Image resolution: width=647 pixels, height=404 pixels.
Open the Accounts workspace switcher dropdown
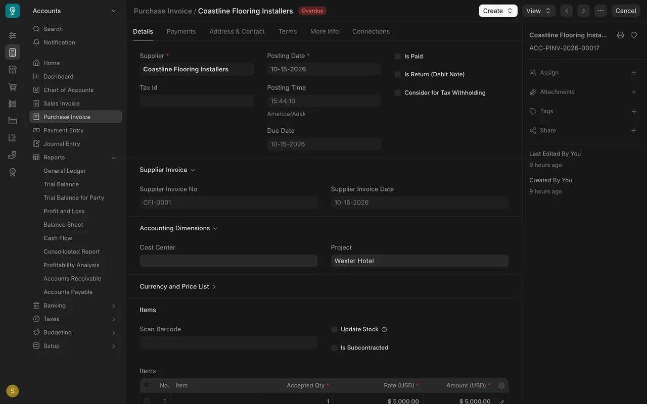pos(75,11)
